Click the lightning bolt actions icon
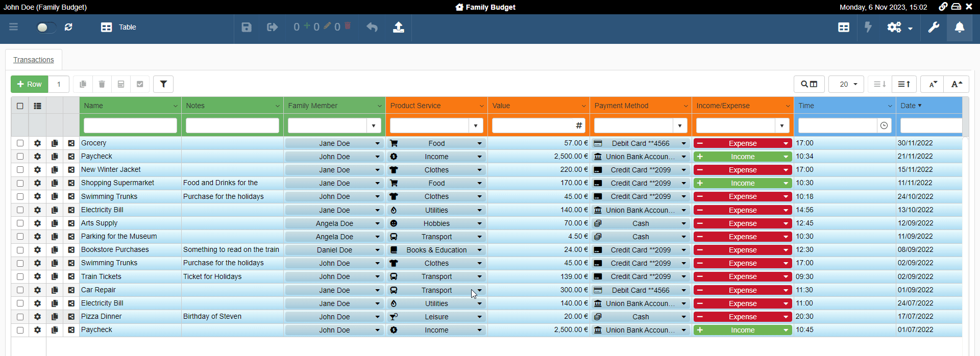Screen dimensions: 980x356 (868, 28)
